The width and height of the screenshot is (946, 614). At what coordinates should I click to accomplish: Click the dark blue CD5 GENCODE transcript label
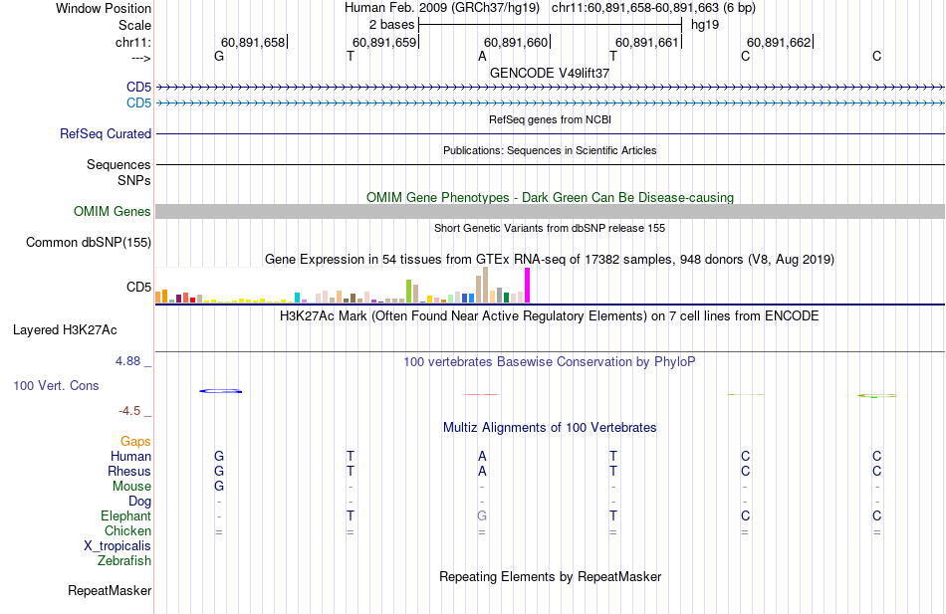click(138, 87)
